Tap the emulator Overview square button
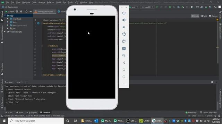 coord(124,77)
